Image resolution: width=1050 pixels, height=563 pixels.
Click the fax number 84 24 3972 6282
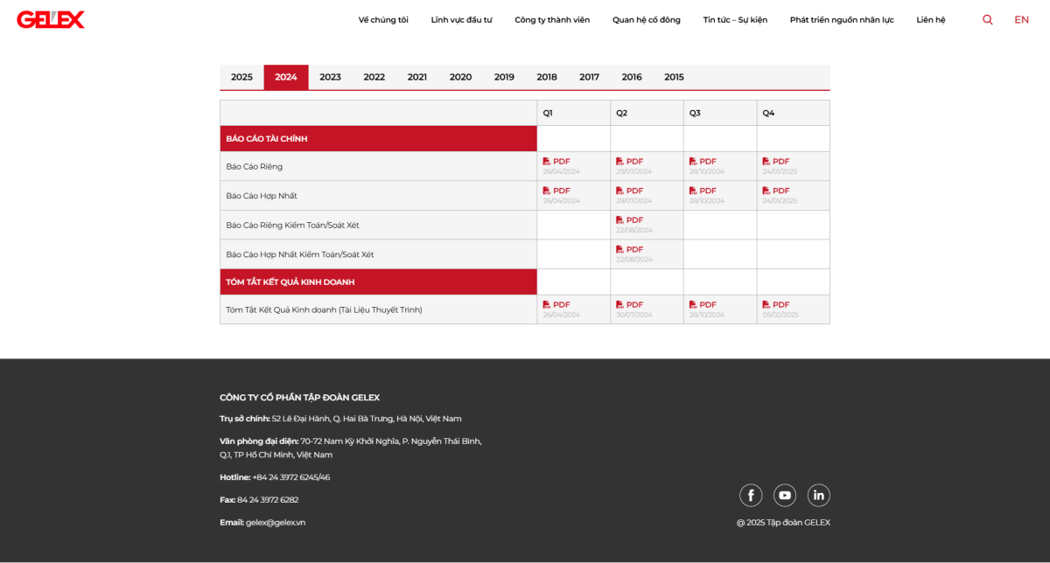click(268, 500)
